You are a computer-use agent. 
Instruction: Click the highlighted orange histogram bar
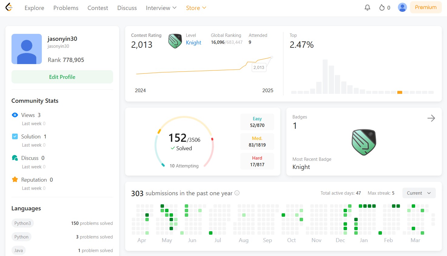400,92
